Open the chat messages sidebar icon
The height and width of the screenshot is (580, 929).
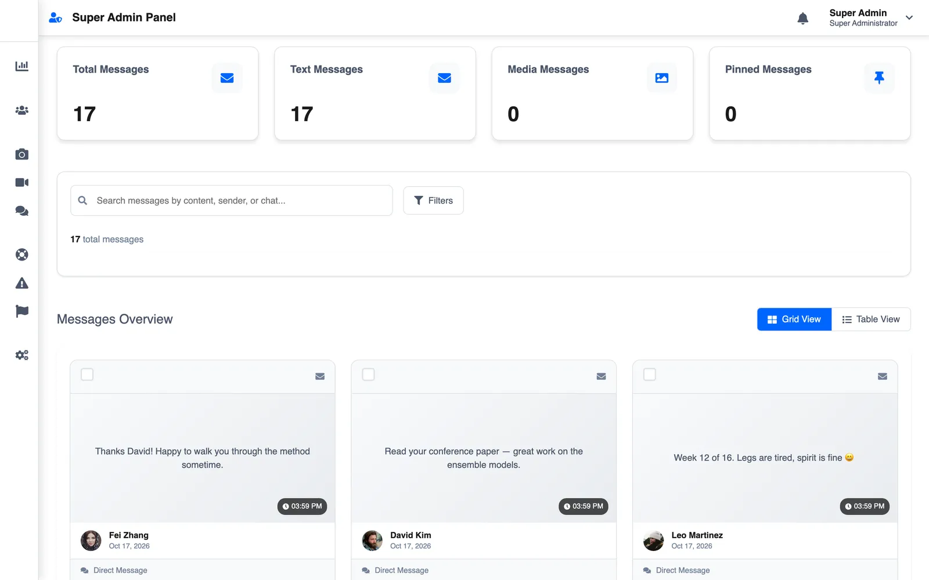pyautogui.click(x=21, y=211)
